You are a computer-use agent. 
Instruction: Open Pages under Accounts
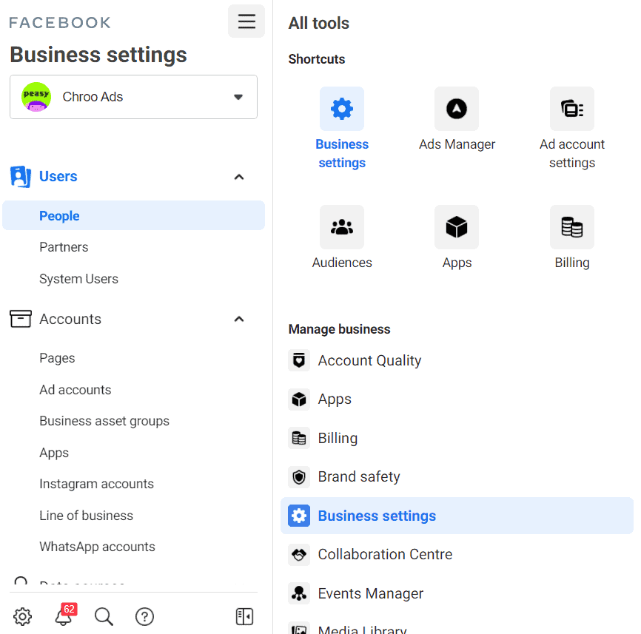pos(57,358)
